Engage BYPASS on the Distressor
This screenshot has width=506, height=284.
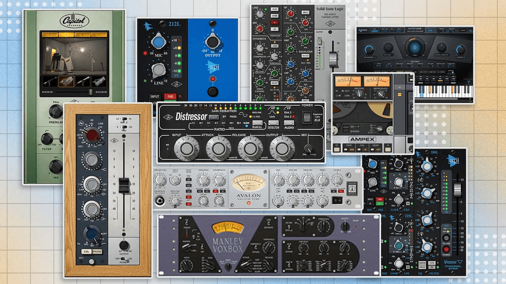214,117
